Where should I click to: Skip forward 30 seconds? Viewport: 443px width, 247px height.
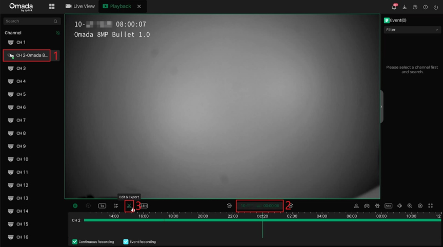click(291, 206)
